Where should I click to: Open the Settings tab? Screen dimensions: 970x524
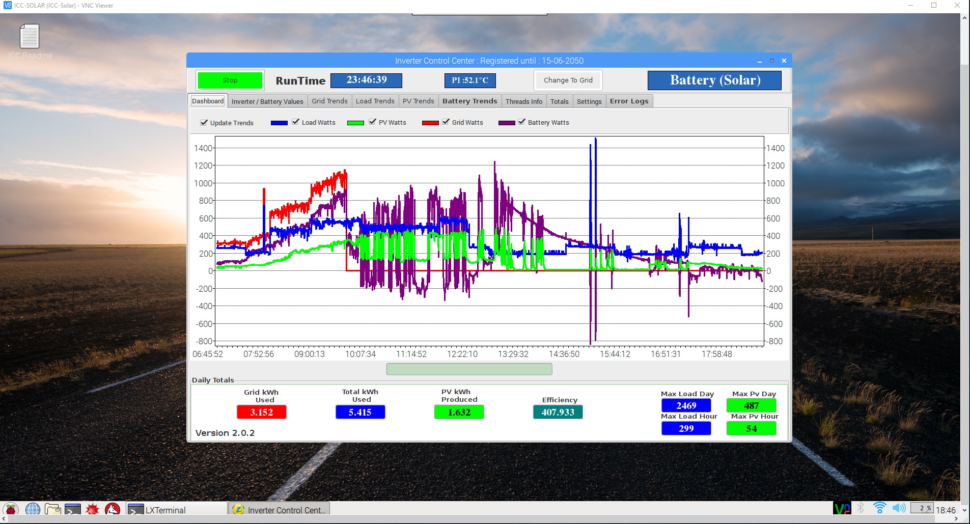coord(589,101)
